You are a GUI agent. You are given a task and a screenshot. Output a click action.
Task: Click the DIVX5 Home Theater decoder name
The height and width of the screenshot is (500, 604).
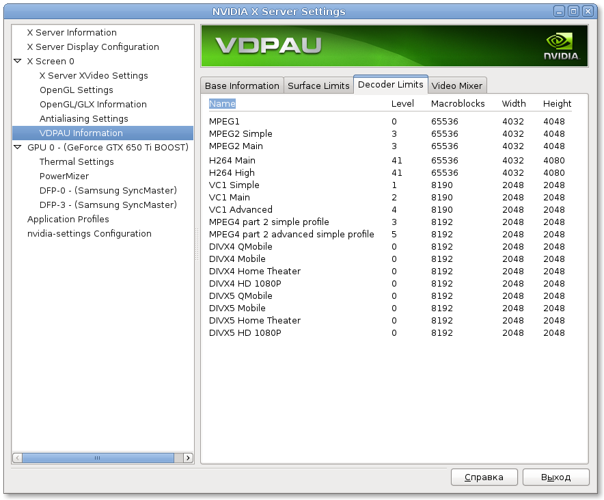(x=255, y=321)
